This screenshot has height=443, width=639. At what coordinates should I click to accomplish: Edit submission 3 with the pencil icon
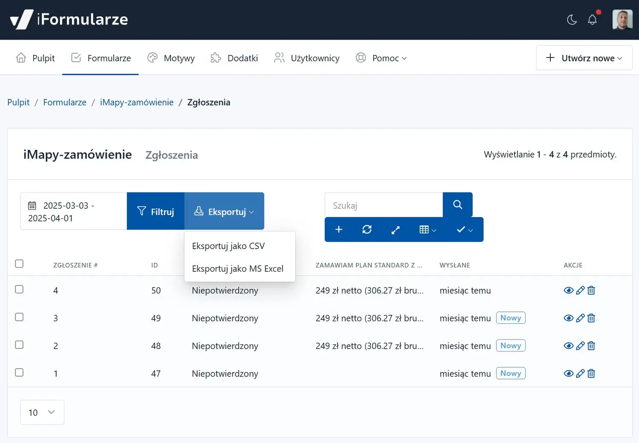click(x=580, y=318)
